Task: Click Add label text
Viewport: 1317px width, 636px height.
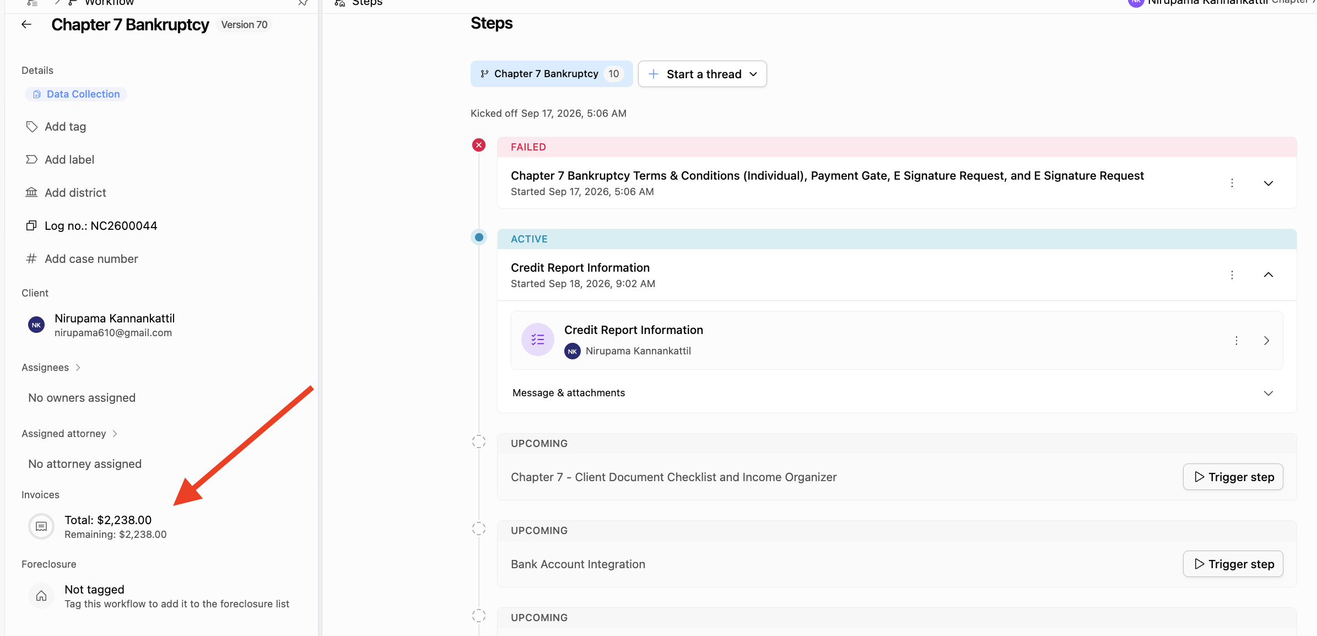Action: [69, 160]
